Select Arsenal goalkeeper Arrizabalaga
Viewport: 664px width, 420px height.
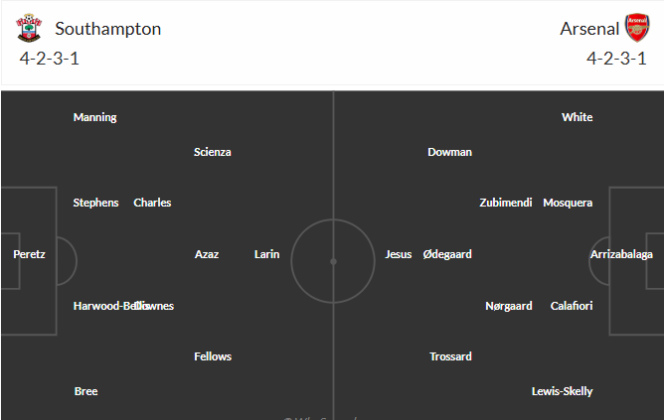pyautogui.click(x=621, y=254)
